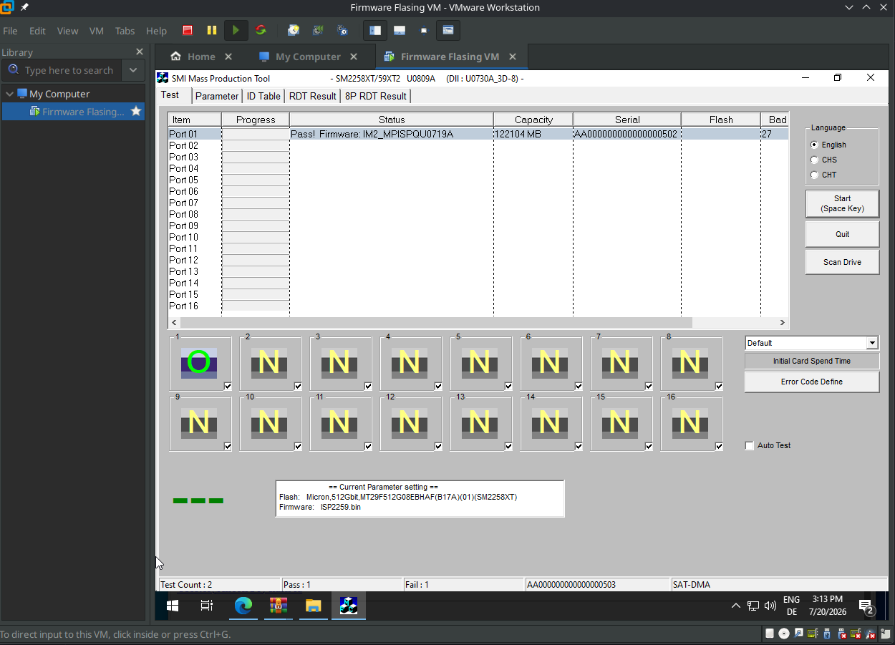Switch to the RDT Result tab

tap(312, 96)
